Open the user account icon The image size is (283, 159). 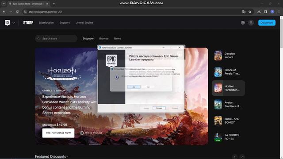[251, 23]
